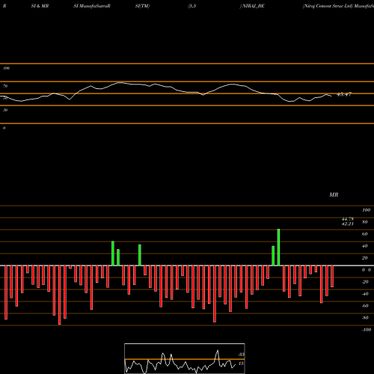Click the 20 label on the MR axis
The image size is (374, 374).
pos(364,258)
